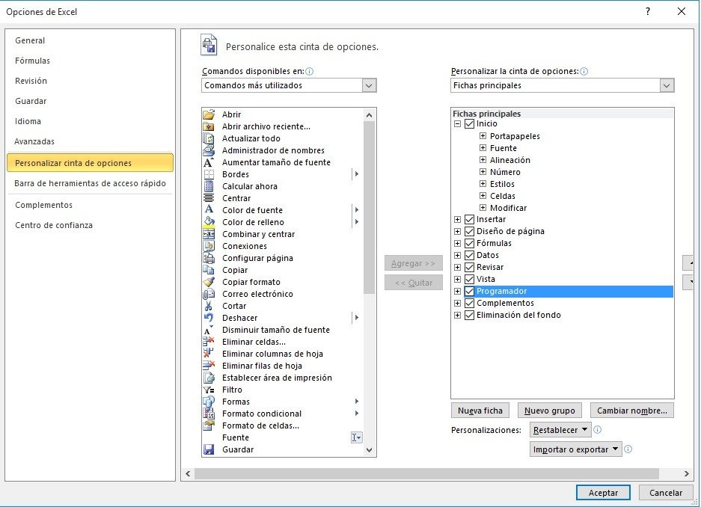Click the Abrir archivo reciente icon
This screenshot has width=701, height=507.
click(209, 126)
